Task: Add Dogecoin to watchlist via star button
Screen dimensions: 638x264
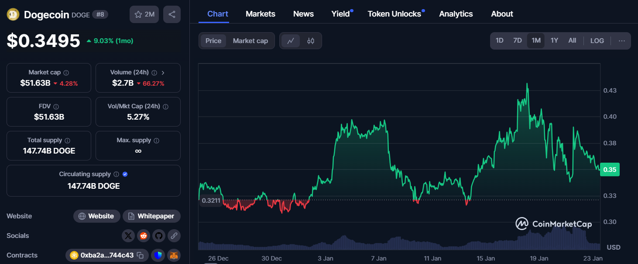Action: coord(144,14)
